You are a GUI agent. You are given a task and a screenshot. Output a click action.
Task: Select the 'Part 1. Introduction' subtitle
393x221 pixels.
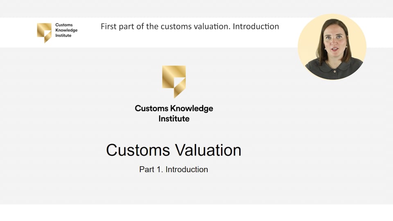[174, 169]
